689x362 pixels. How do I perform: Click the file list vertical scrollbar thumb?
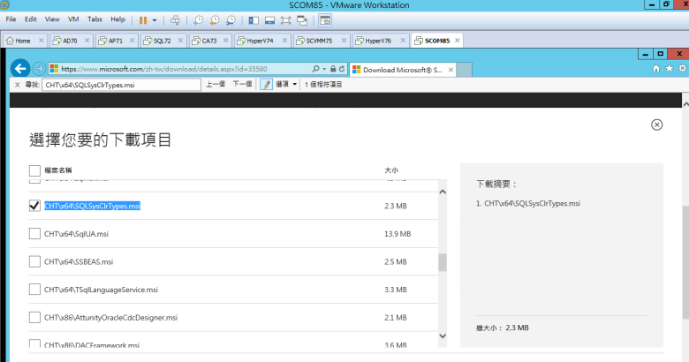[x=443, y=262]
